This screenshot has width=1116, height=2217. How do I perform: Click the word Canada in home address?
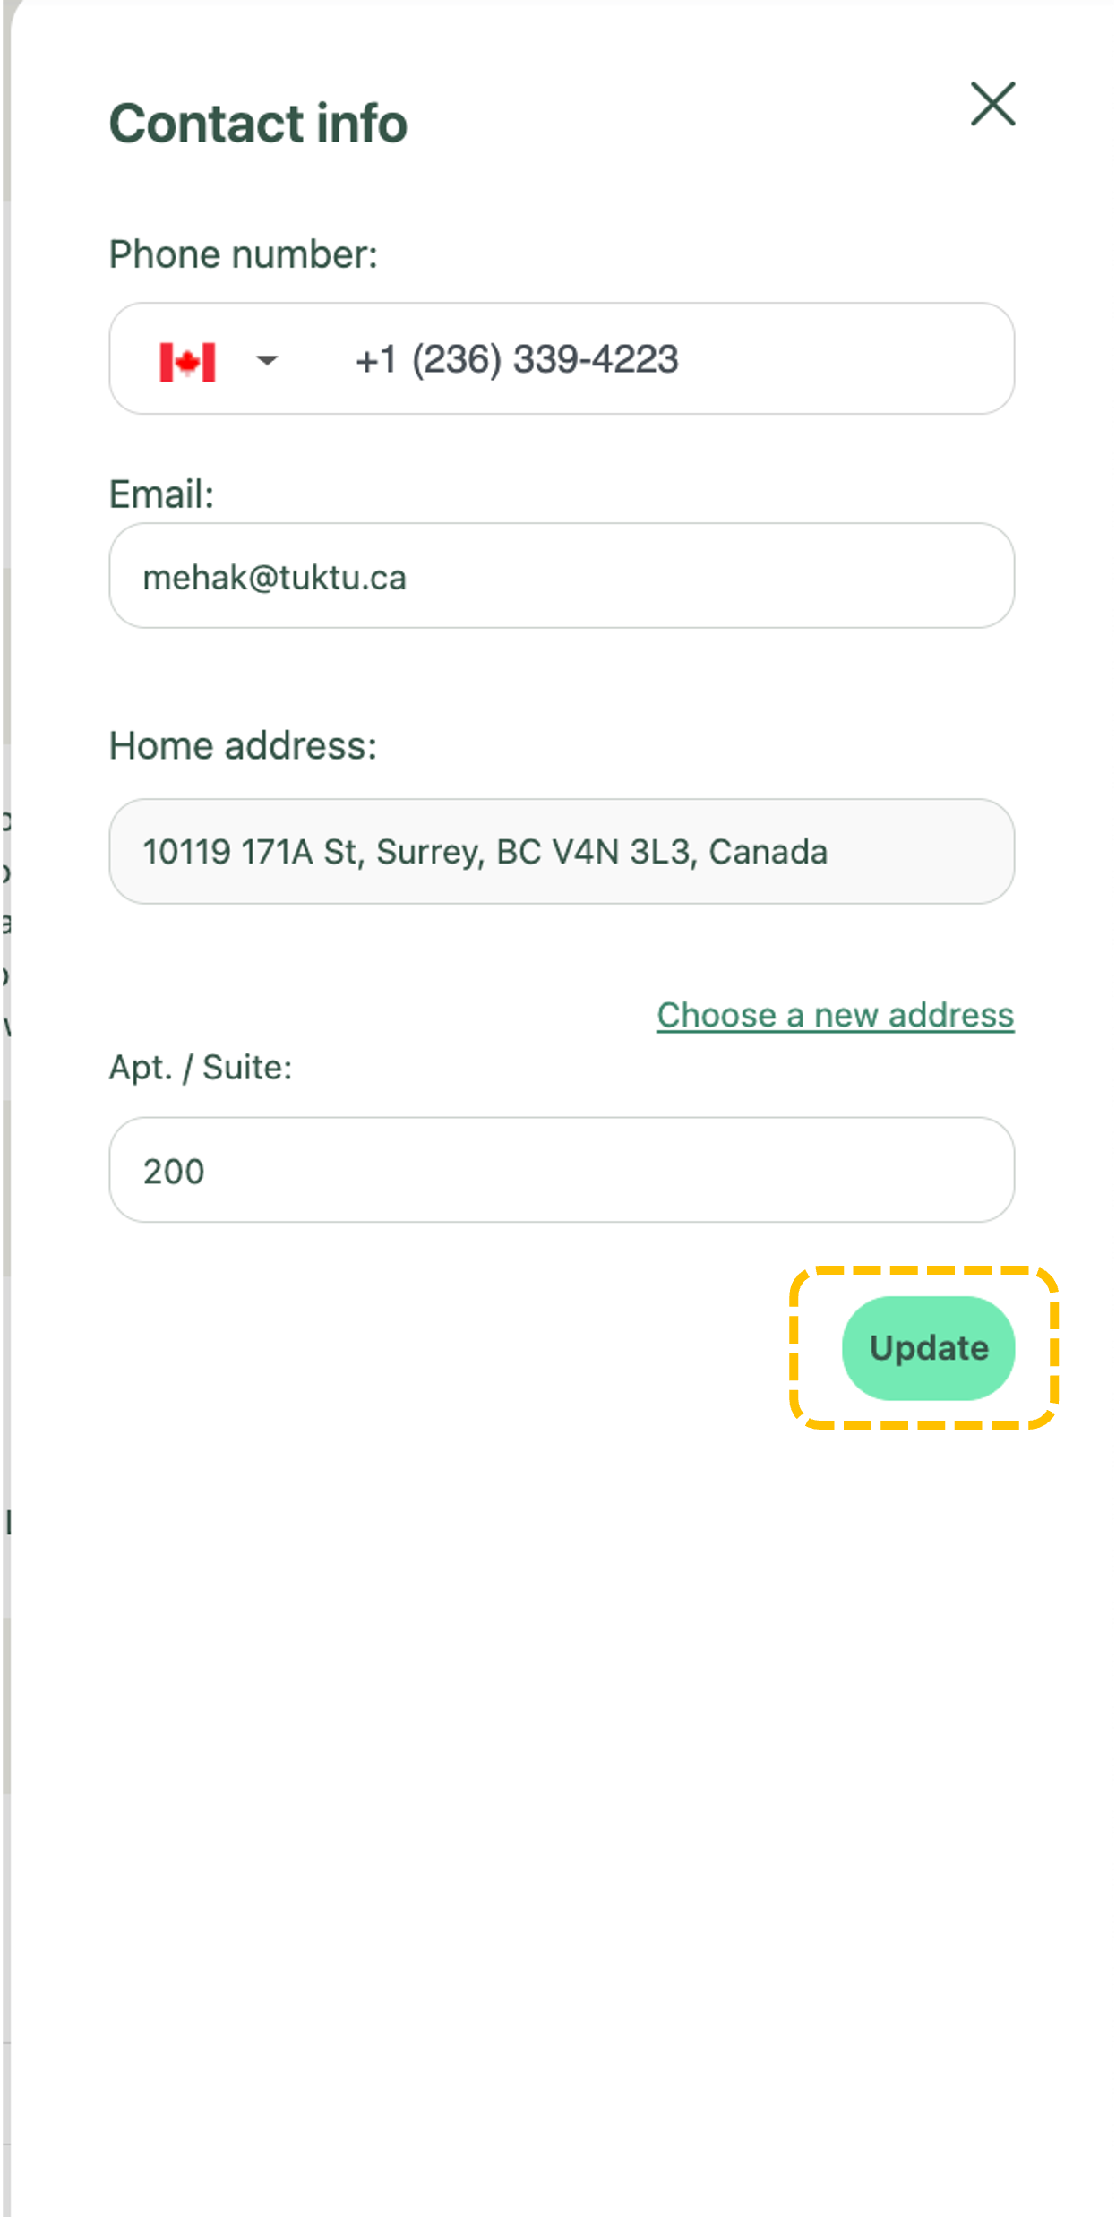click(x=768, y=852)
